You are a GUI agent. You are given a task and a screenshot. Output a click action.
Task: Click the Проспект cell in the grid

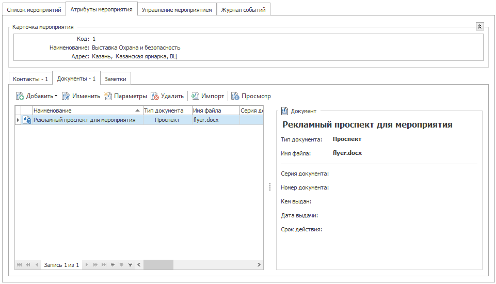click(167, 120)
